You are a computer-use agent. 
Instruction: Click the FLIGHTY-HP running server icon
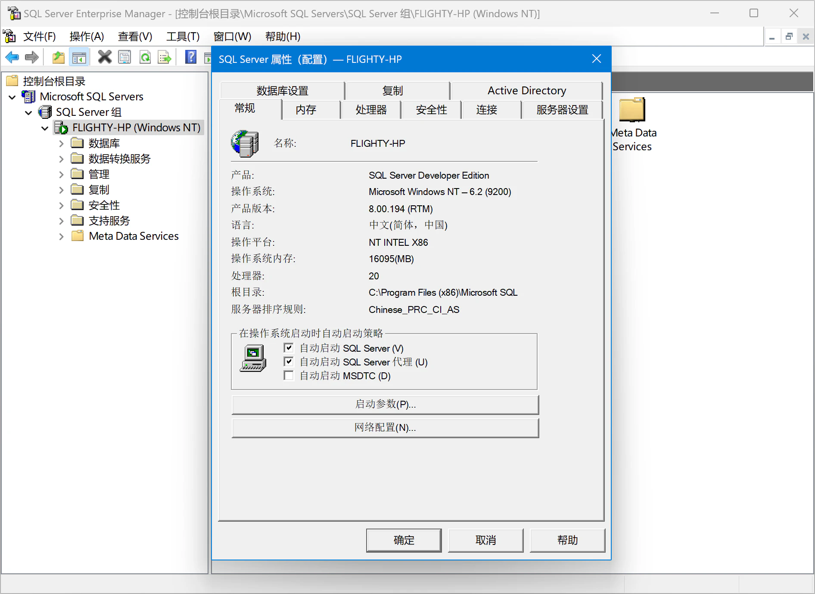[61, 127]
